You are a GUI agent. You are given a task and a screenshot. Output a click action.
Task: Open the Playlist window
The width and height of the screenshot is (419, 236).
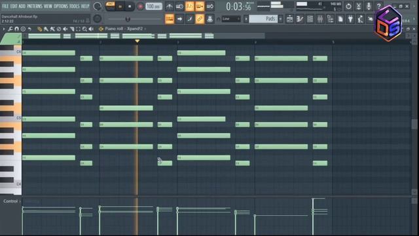(x=289, y=19)
